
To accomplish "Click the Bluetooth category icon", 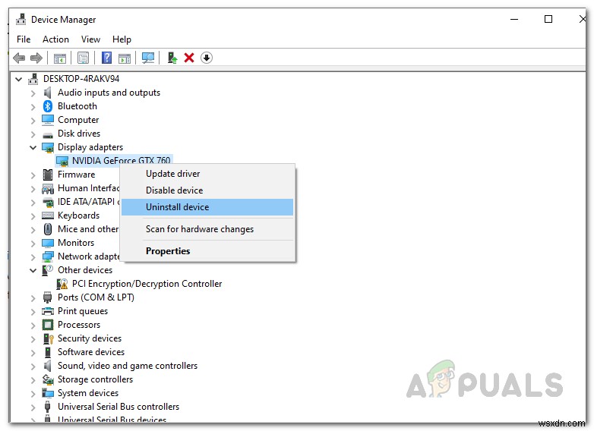I will point(48,106).
